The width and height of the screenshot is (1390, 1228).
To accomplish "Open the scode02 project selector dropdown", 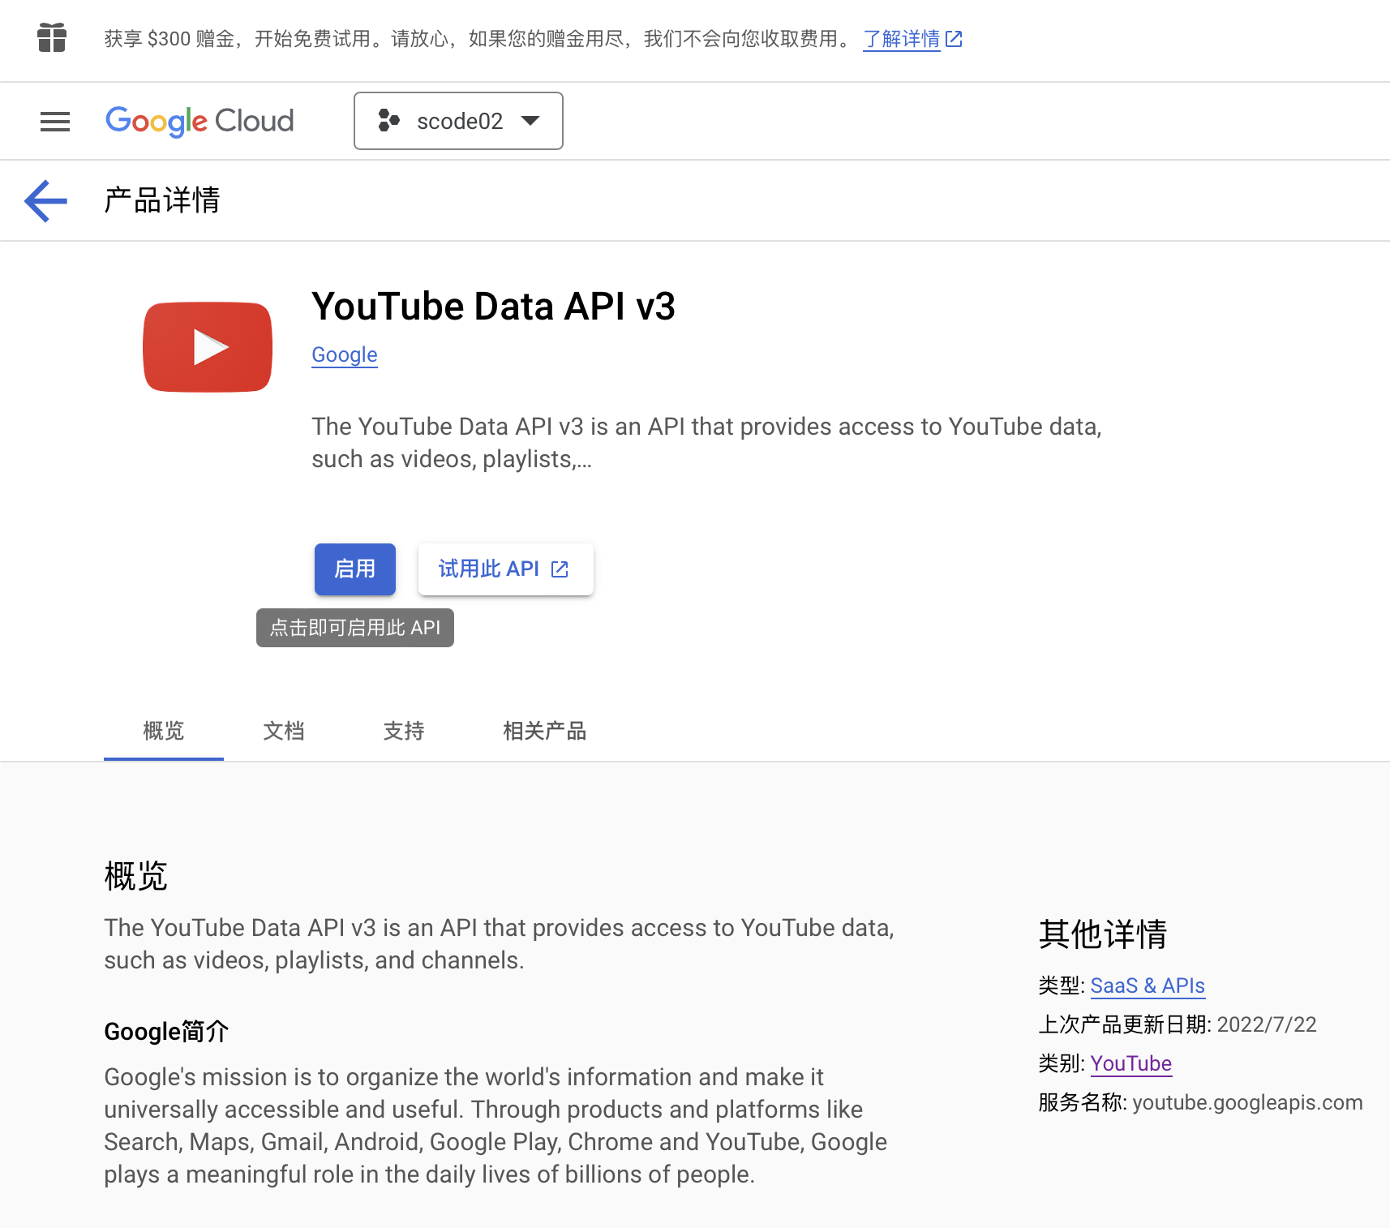I will pyautogui.click(x=458, y=121).
